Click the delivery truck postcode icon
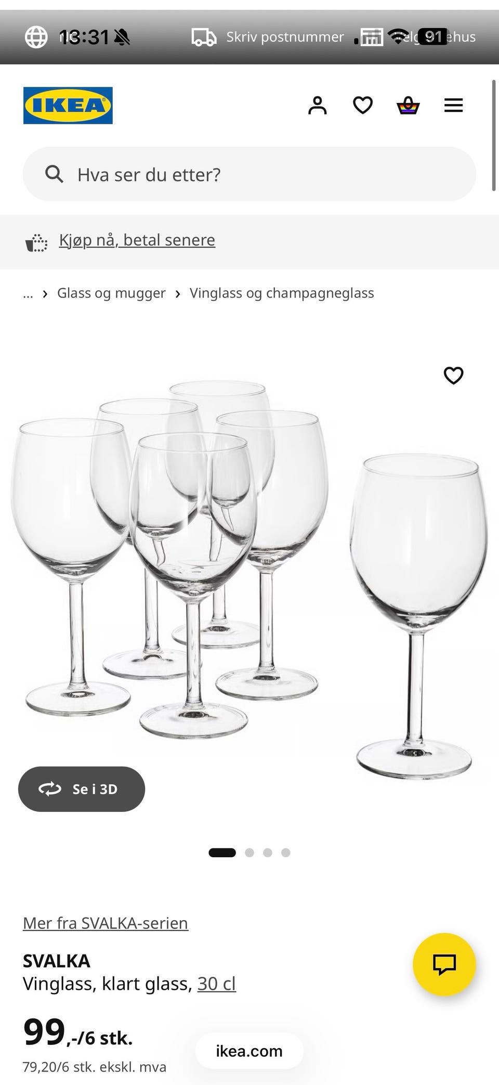 pyautogui.click(x=204, y=37)
